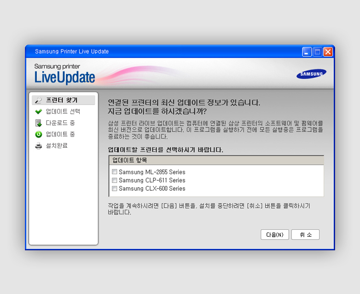This screenshot has width=360, height=294.
Task: Select the 프린터 찾기 step
Action: pyautogui.click(x=63, y=100)
